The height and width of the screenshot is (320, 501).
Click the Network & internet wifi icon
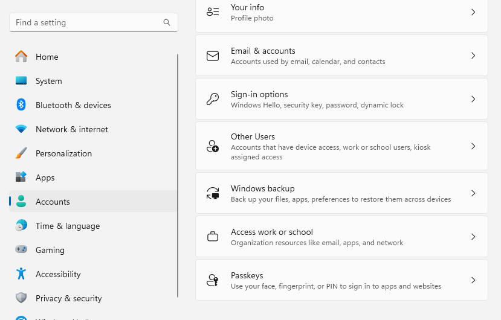pyautogui.click(x=21, y=129)
